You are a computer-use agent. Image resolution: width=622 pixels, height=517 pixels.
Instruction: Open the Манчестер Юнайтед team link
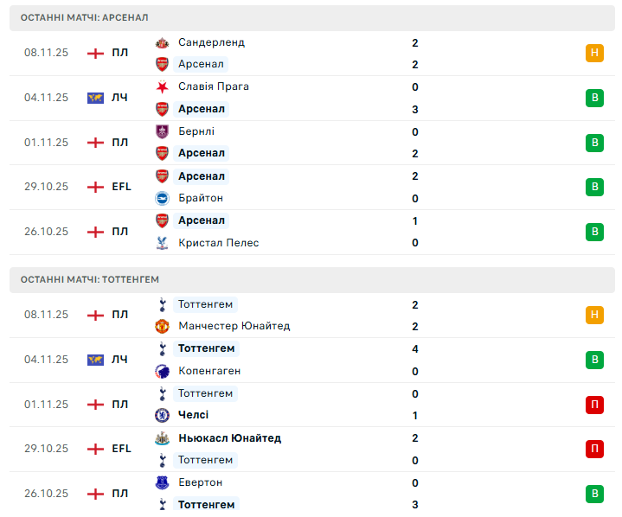pyautogui.click(x=234, y=326)
